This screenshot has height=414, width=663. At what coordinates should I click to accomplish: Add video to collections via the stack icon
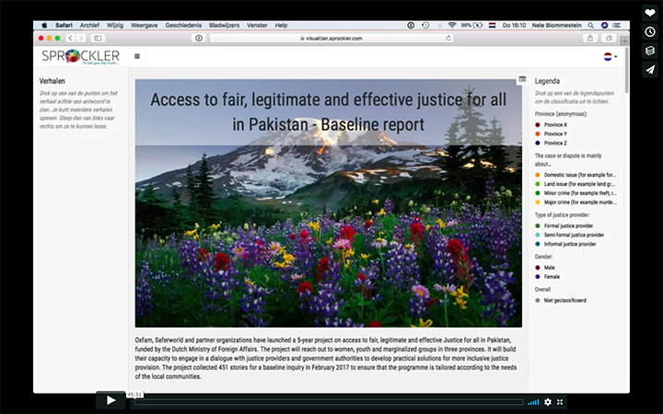coord(648,52)
